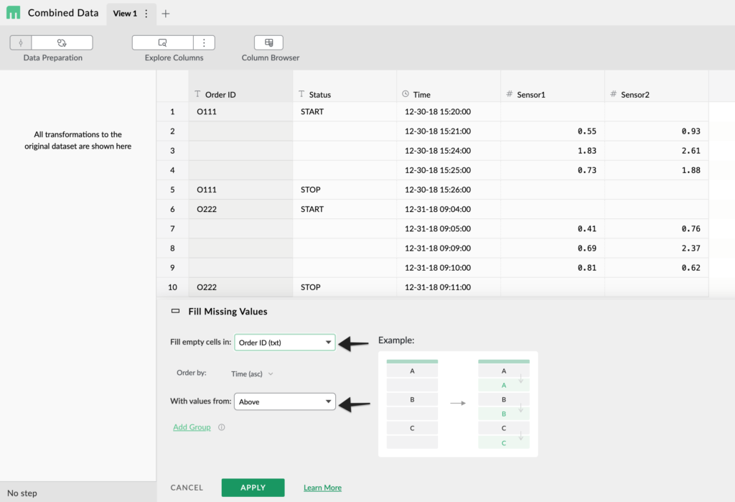Click the Combined Data dataset title
Viewport: 735px width, 502px height.
pos(63,13)
